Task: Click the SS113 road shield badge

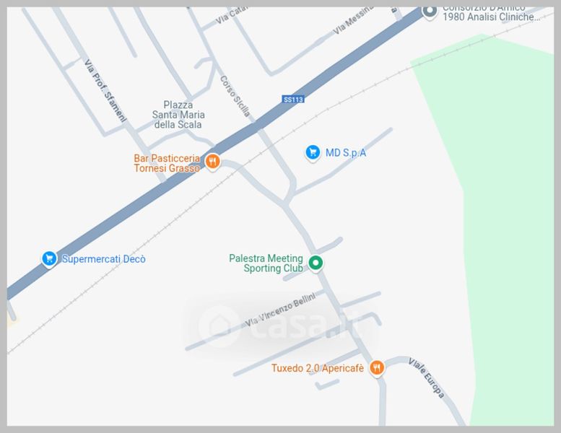Action: (293, 100)
